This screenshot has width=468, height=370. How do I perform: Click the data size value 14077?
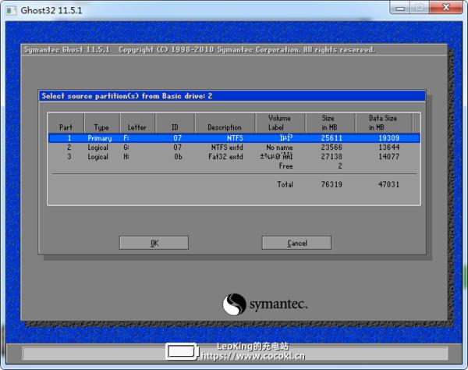tap(388, 156)
